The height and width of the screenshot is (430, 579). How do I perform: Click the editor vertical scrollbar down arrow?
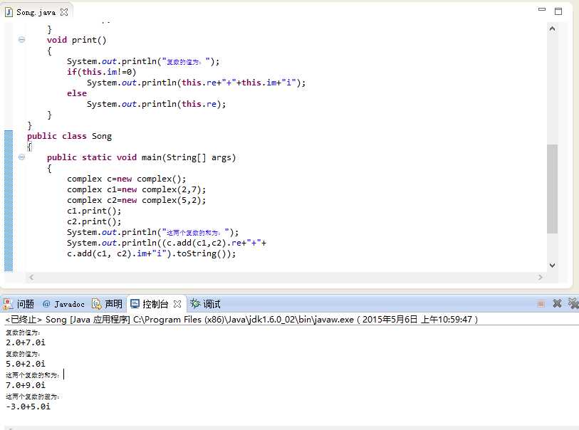552,265
